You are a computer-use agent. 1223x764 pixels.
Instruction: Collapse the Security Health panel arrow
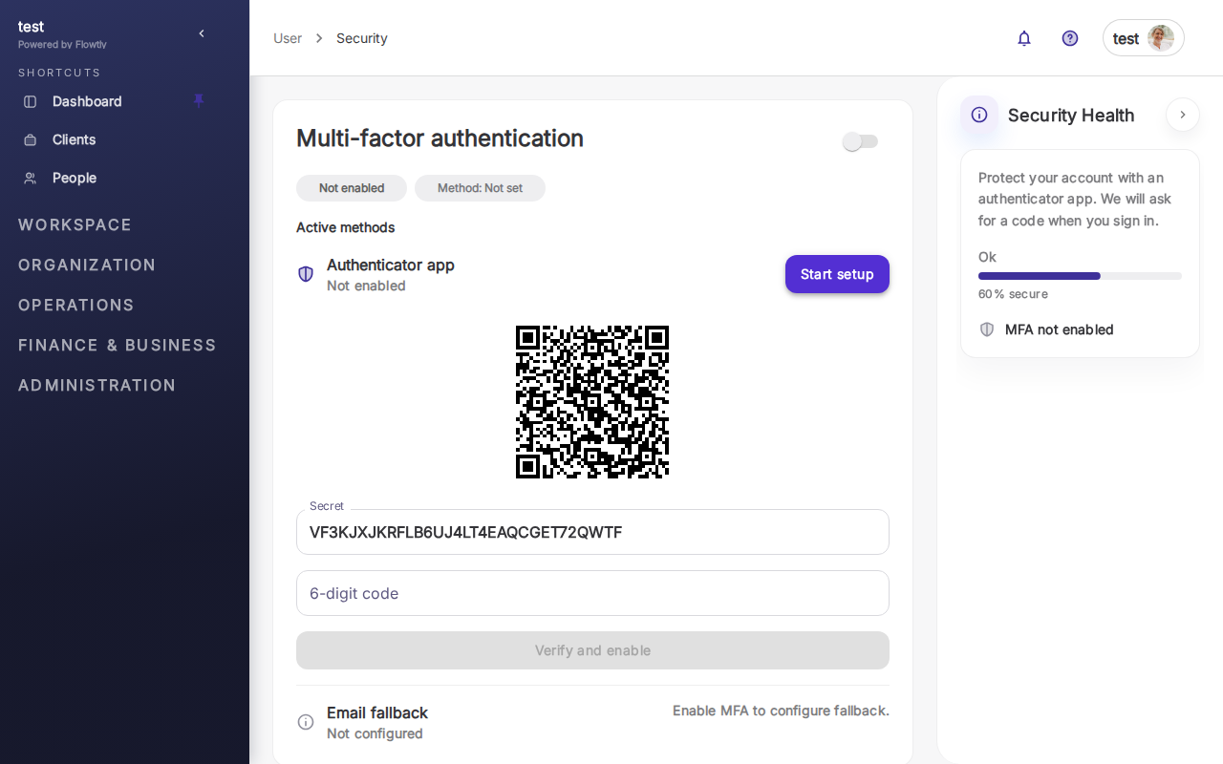tap(1183, 115)
